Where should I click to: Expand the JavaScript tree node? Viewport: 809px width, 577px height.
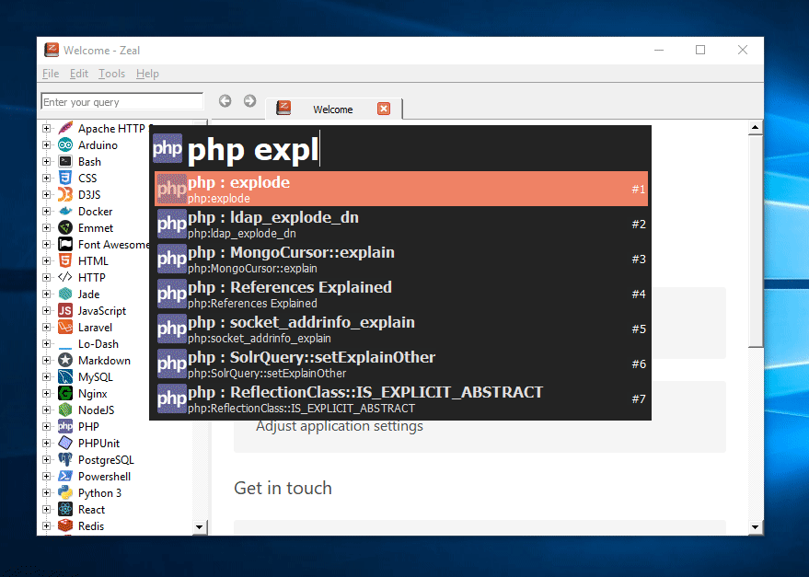(46, 310)
